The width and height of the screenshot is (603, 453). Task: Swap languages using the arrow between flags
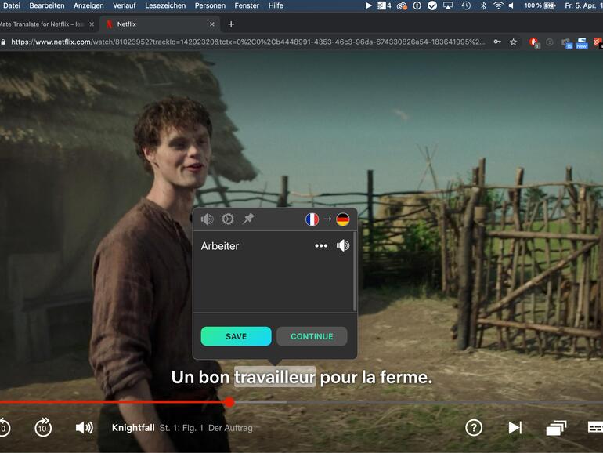coord(327,219)
